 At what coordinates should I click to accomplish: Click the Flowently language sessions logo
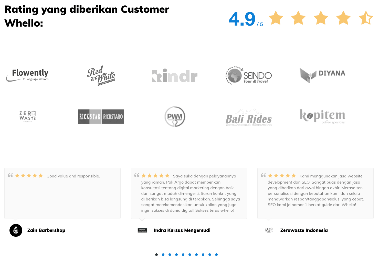28,75
